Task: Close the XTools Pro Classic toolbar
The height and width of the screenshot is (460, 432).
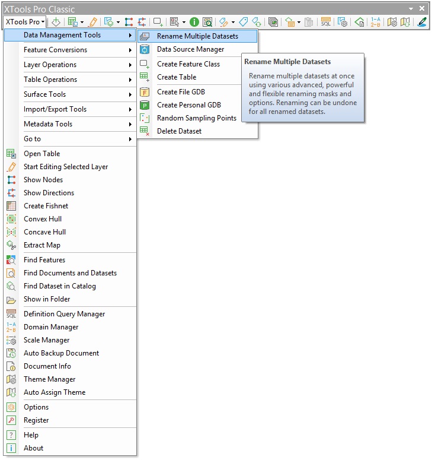Action: [422, 8]
